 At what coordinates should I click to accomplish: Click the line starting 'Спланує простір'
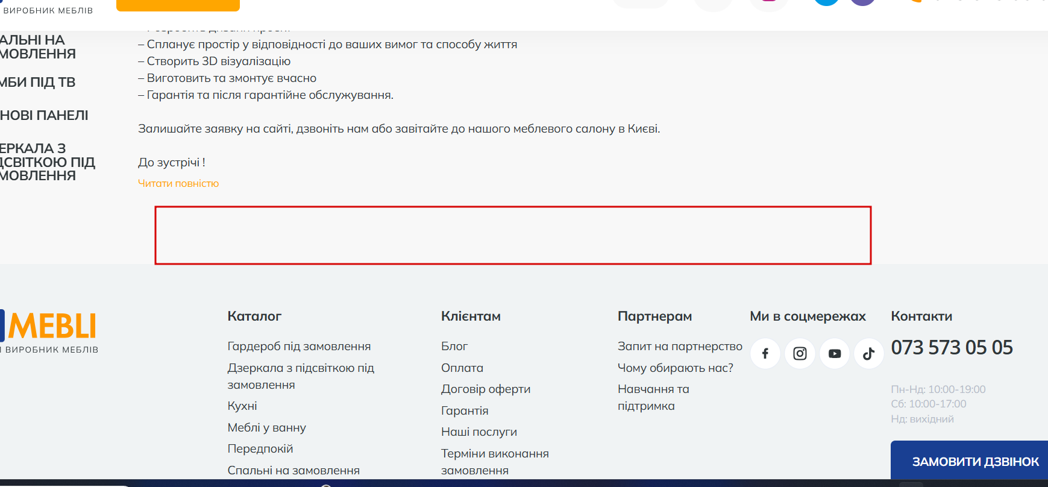pos(328,45)
